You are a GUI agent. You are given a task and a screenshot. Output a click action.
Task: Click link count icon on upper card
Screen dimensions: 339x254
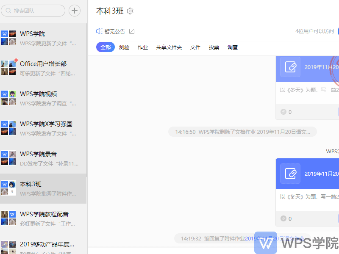tap(283, 112)
